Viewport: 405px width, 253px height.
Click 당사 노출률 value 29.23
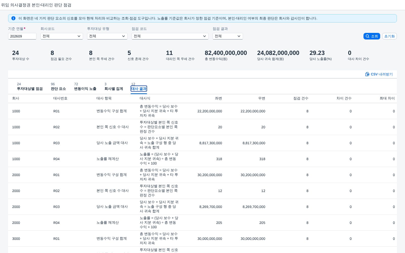(317, 53)
